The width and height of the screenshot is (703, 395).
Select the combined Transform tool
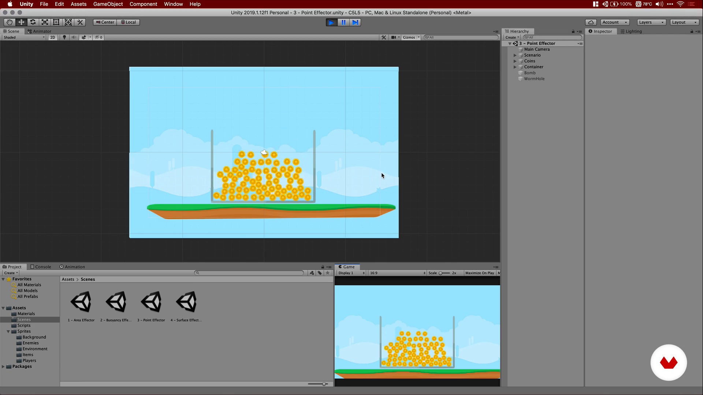click(68, 22)
